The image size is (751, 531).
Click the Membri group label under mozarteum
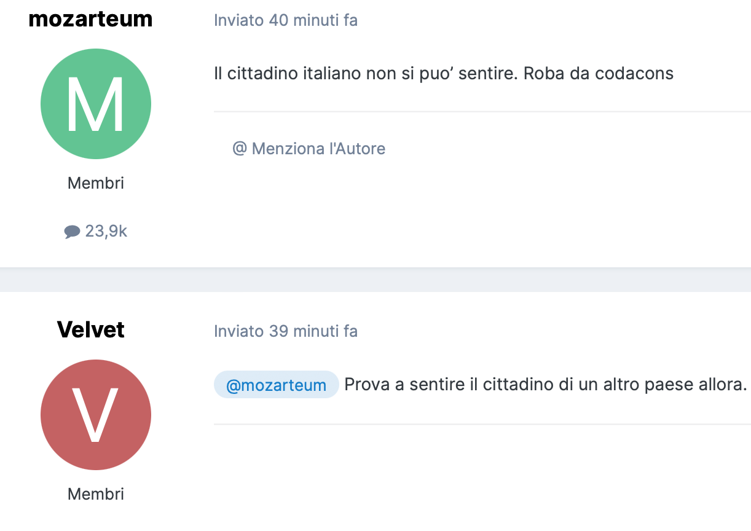point(96,183)
